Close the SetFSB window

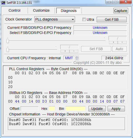tap(126, 2)
